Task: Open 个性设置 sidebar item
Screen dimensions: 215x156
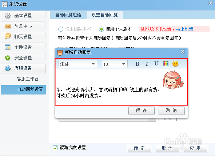Action: coord(23,47)
